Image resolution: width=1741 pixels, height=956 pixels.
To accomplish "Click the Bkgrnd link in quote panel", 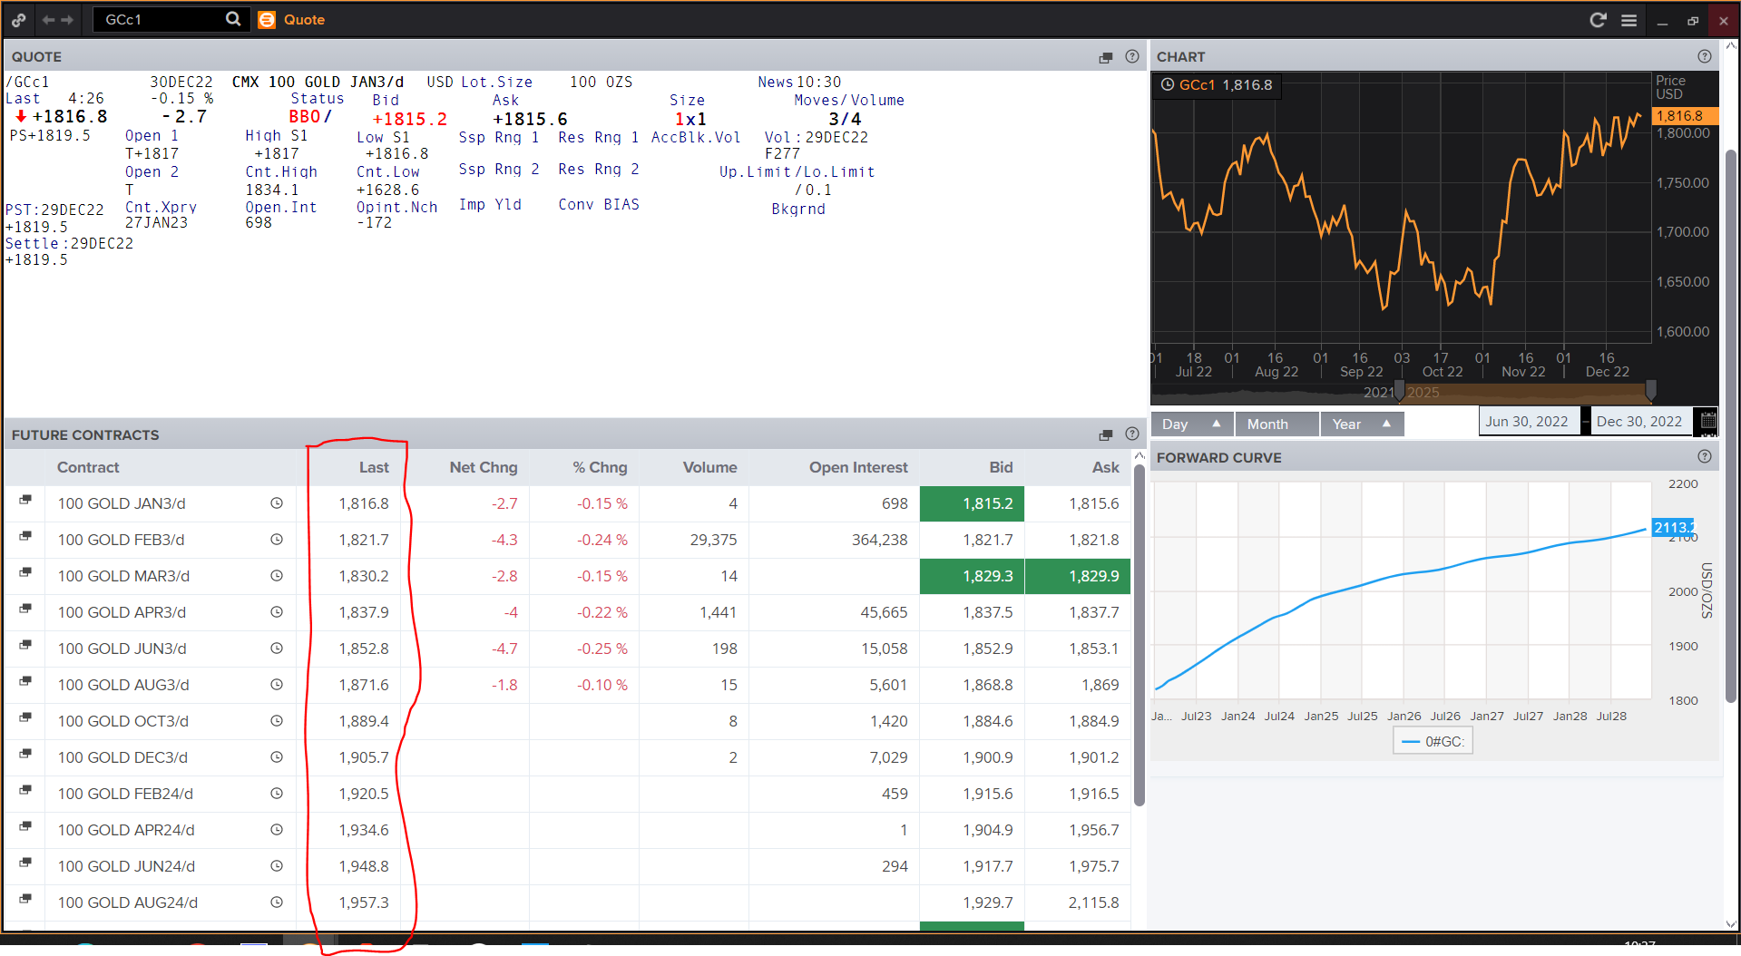I will tap(798, 209).
